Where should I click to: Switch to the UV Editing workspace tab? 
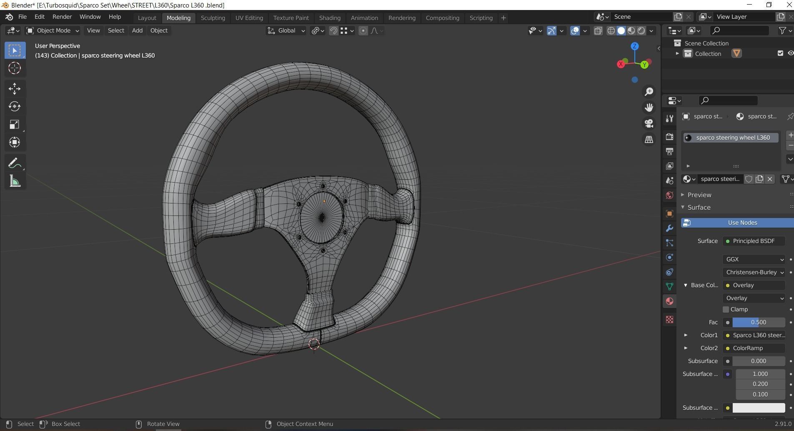point(249,18)
